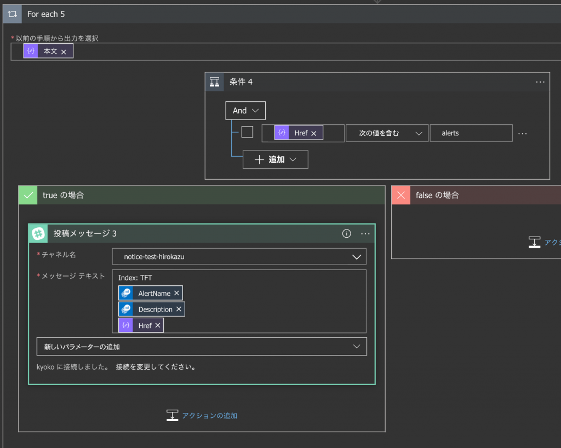This screenshot has height=448, width=561.
Task: Remove the AlertName token
Action: click(x=176, y=293)
